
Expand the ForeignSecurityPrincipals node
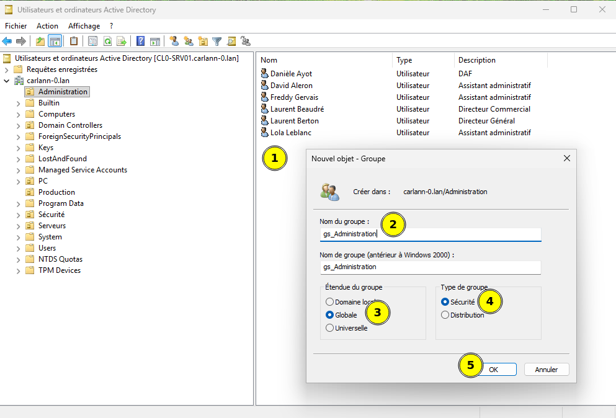[x=18, y=137]
